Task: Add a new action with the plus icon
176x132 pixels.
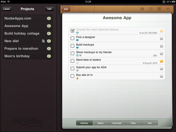Action: 168,9
